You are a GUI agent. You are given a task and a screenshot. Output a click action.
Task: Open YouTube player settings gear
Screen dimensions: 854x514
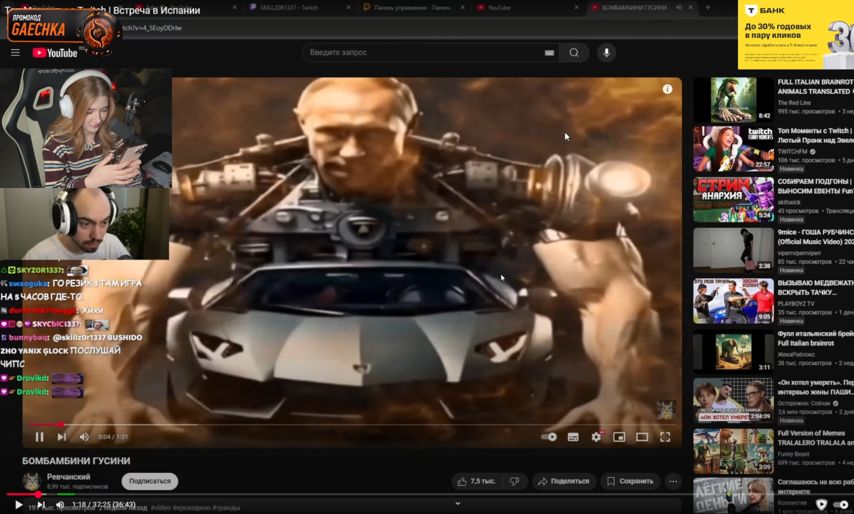pos(596,437)
